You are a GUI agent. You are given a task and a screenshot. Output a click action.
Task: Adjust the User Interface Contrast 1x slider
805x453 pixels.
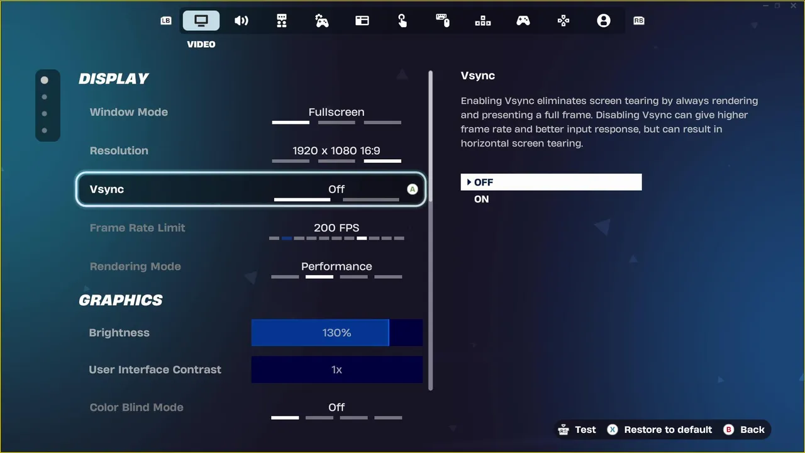click(337, 369)
